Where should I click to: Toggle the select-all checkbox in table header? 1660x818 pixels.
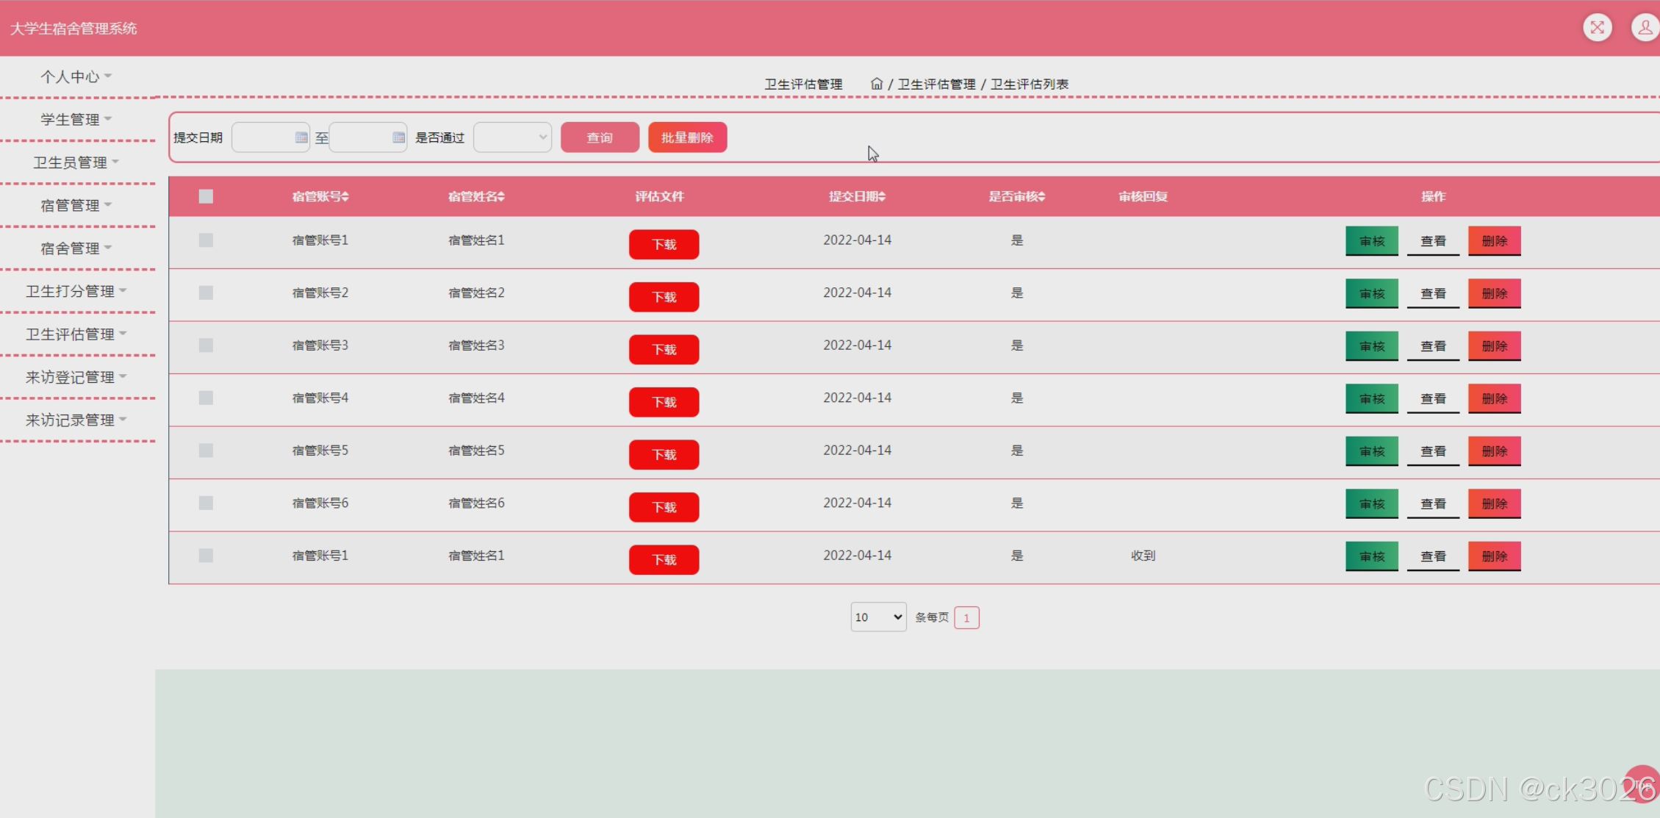(206, 196)
